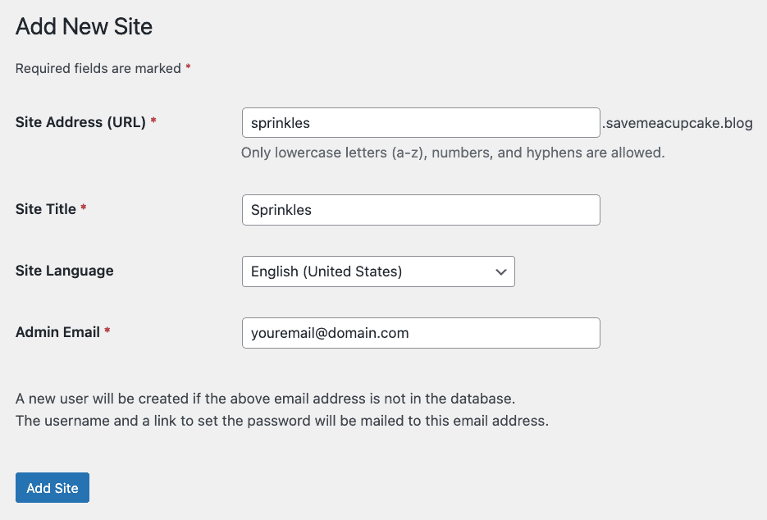The width and height of the screenshot is (767, 520).
Task: Focus the email field showing 'youremail@domain.com'
Action: [420, 333]
